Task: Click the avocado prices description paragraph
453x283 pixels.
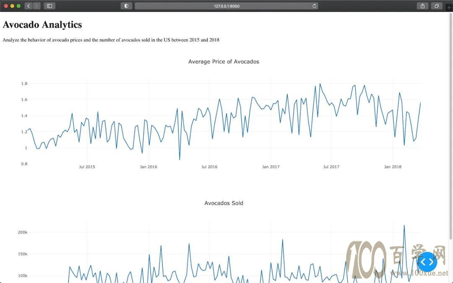Action: (x=111, y=40)
